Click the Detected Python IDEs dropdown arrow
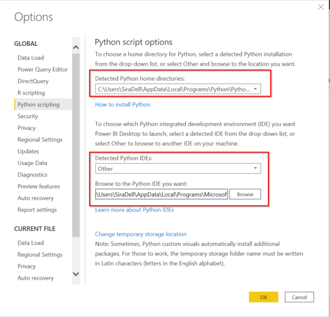Screen dimensions: 330x317 255,168
